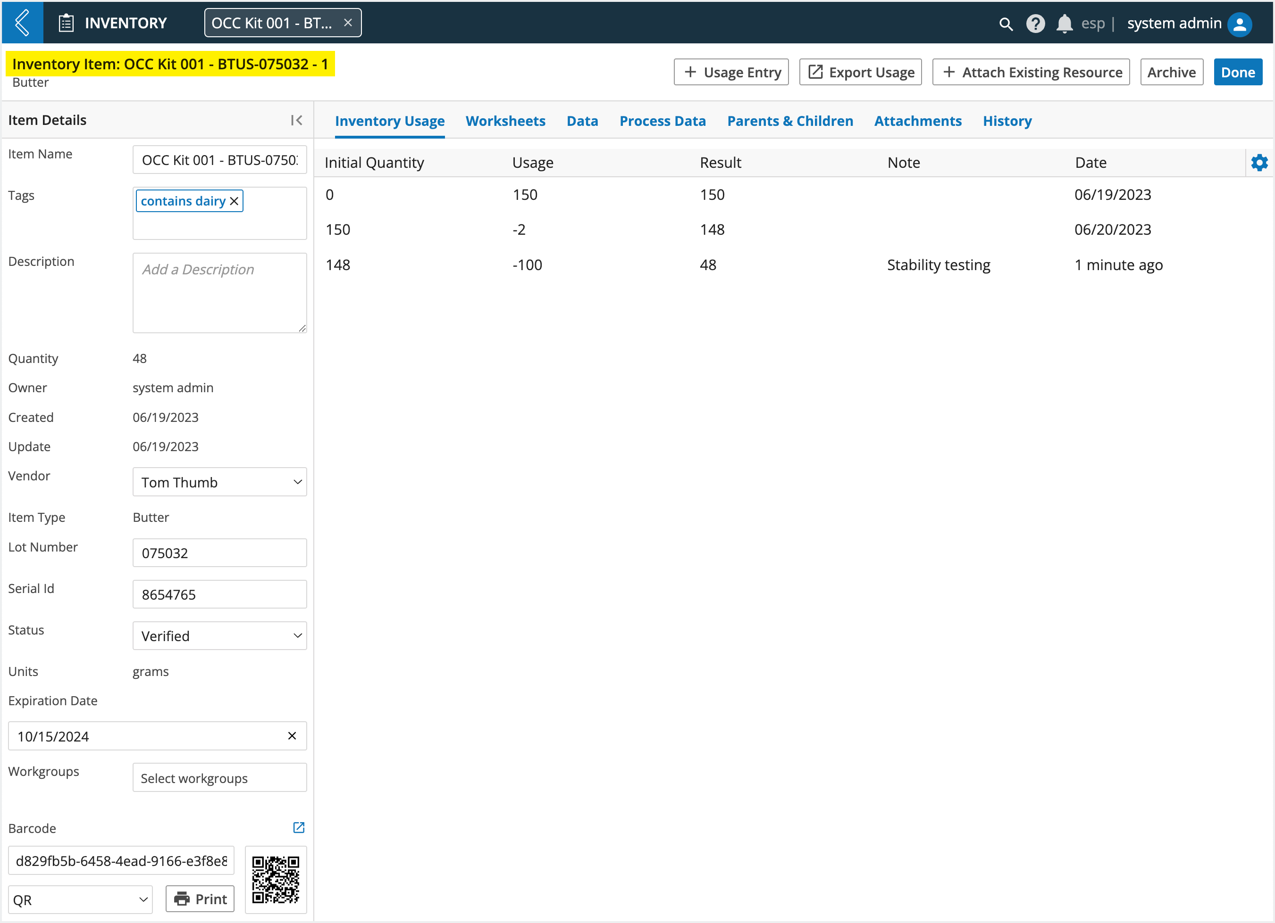Switch to the Data tab

(x=582, y=121)
